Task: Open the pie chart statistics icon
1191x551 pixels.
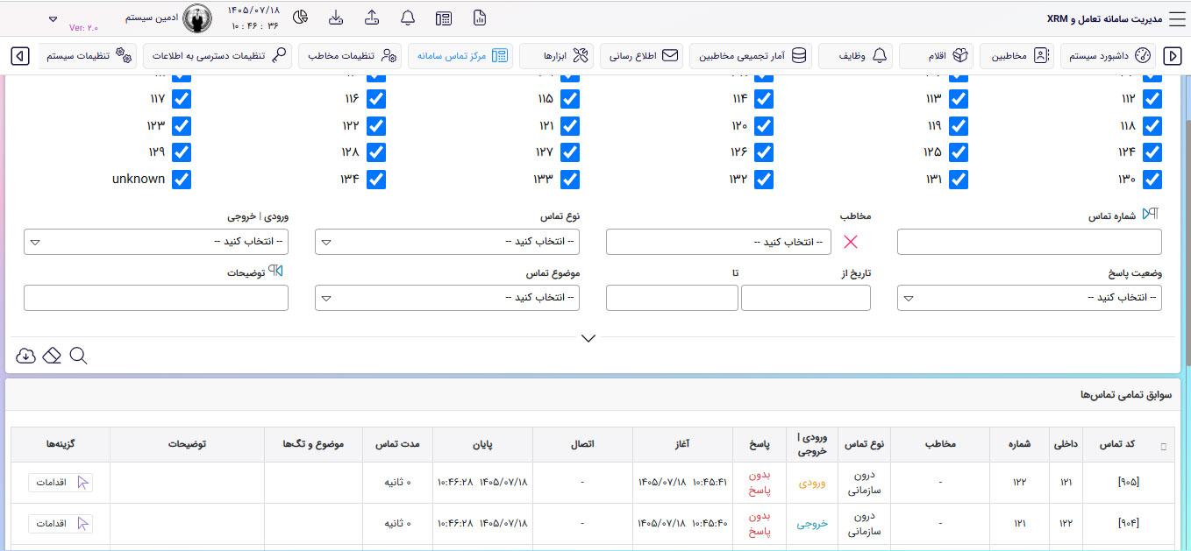Action: [x=300, y=18]
